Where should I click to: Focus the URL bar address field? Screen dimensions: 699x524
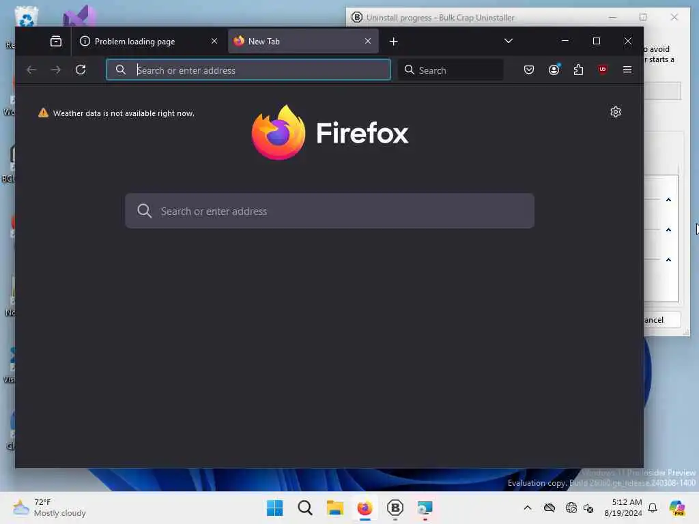pos(248,70)
